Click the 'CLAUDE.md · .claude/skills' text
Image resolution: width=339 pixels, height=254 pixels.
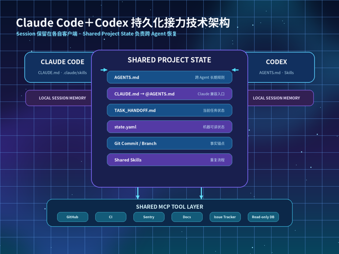click(x=63, y=73)
